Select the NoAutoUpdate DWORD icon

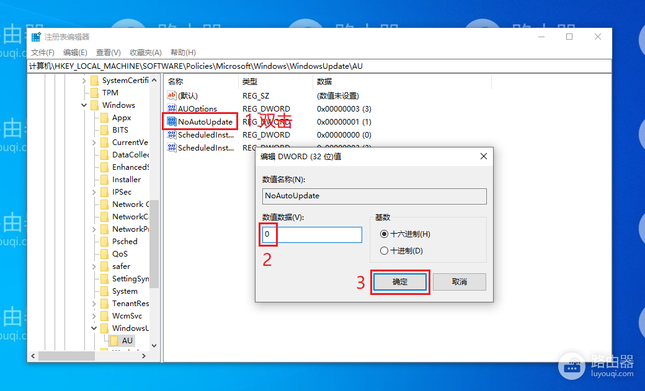pos(172,121)
